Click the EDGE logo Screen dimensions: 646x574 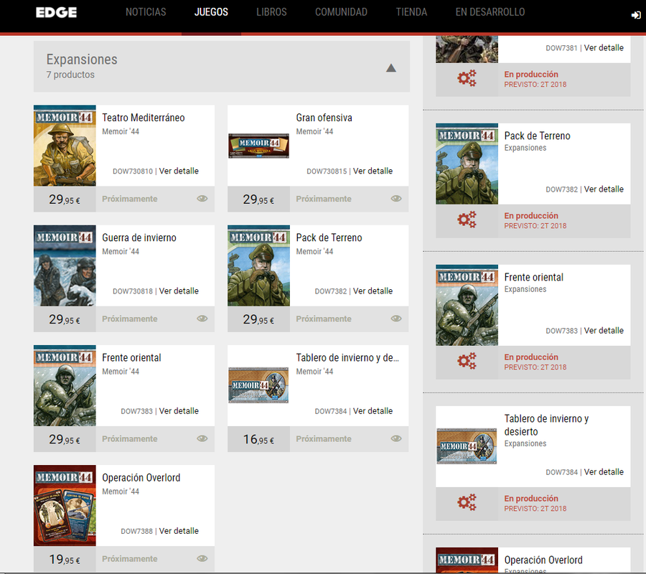tap(56, 12)
